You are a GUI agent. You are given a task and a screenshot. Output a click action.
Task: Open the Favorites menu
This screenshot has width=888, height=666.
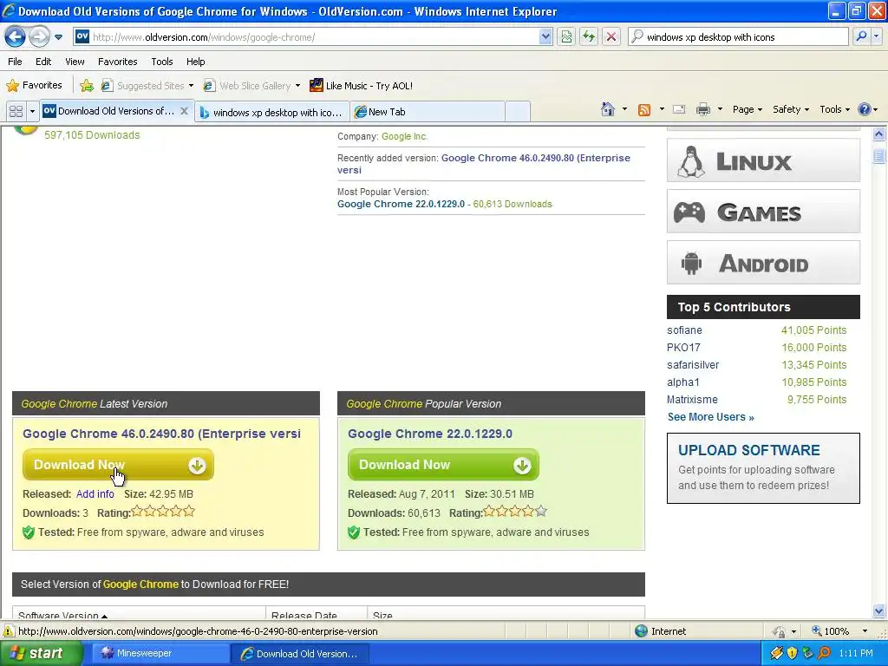click(118, 62)
